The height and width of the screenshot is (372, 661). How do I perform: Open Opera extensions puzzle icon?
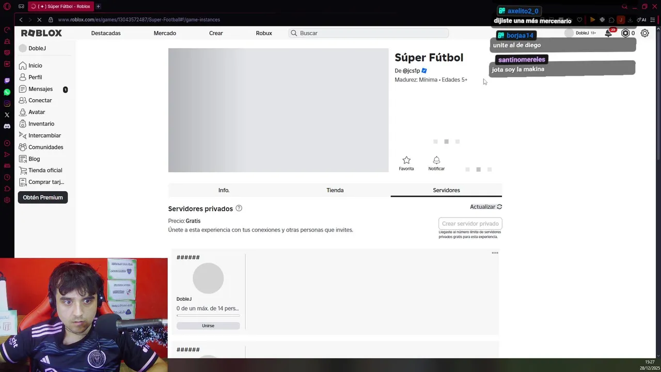[611, 20]
